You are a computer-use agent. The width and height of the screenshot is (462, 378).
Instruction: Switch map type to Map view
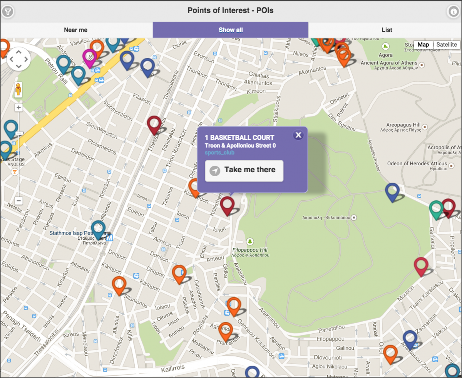click(x=423, y=45)
